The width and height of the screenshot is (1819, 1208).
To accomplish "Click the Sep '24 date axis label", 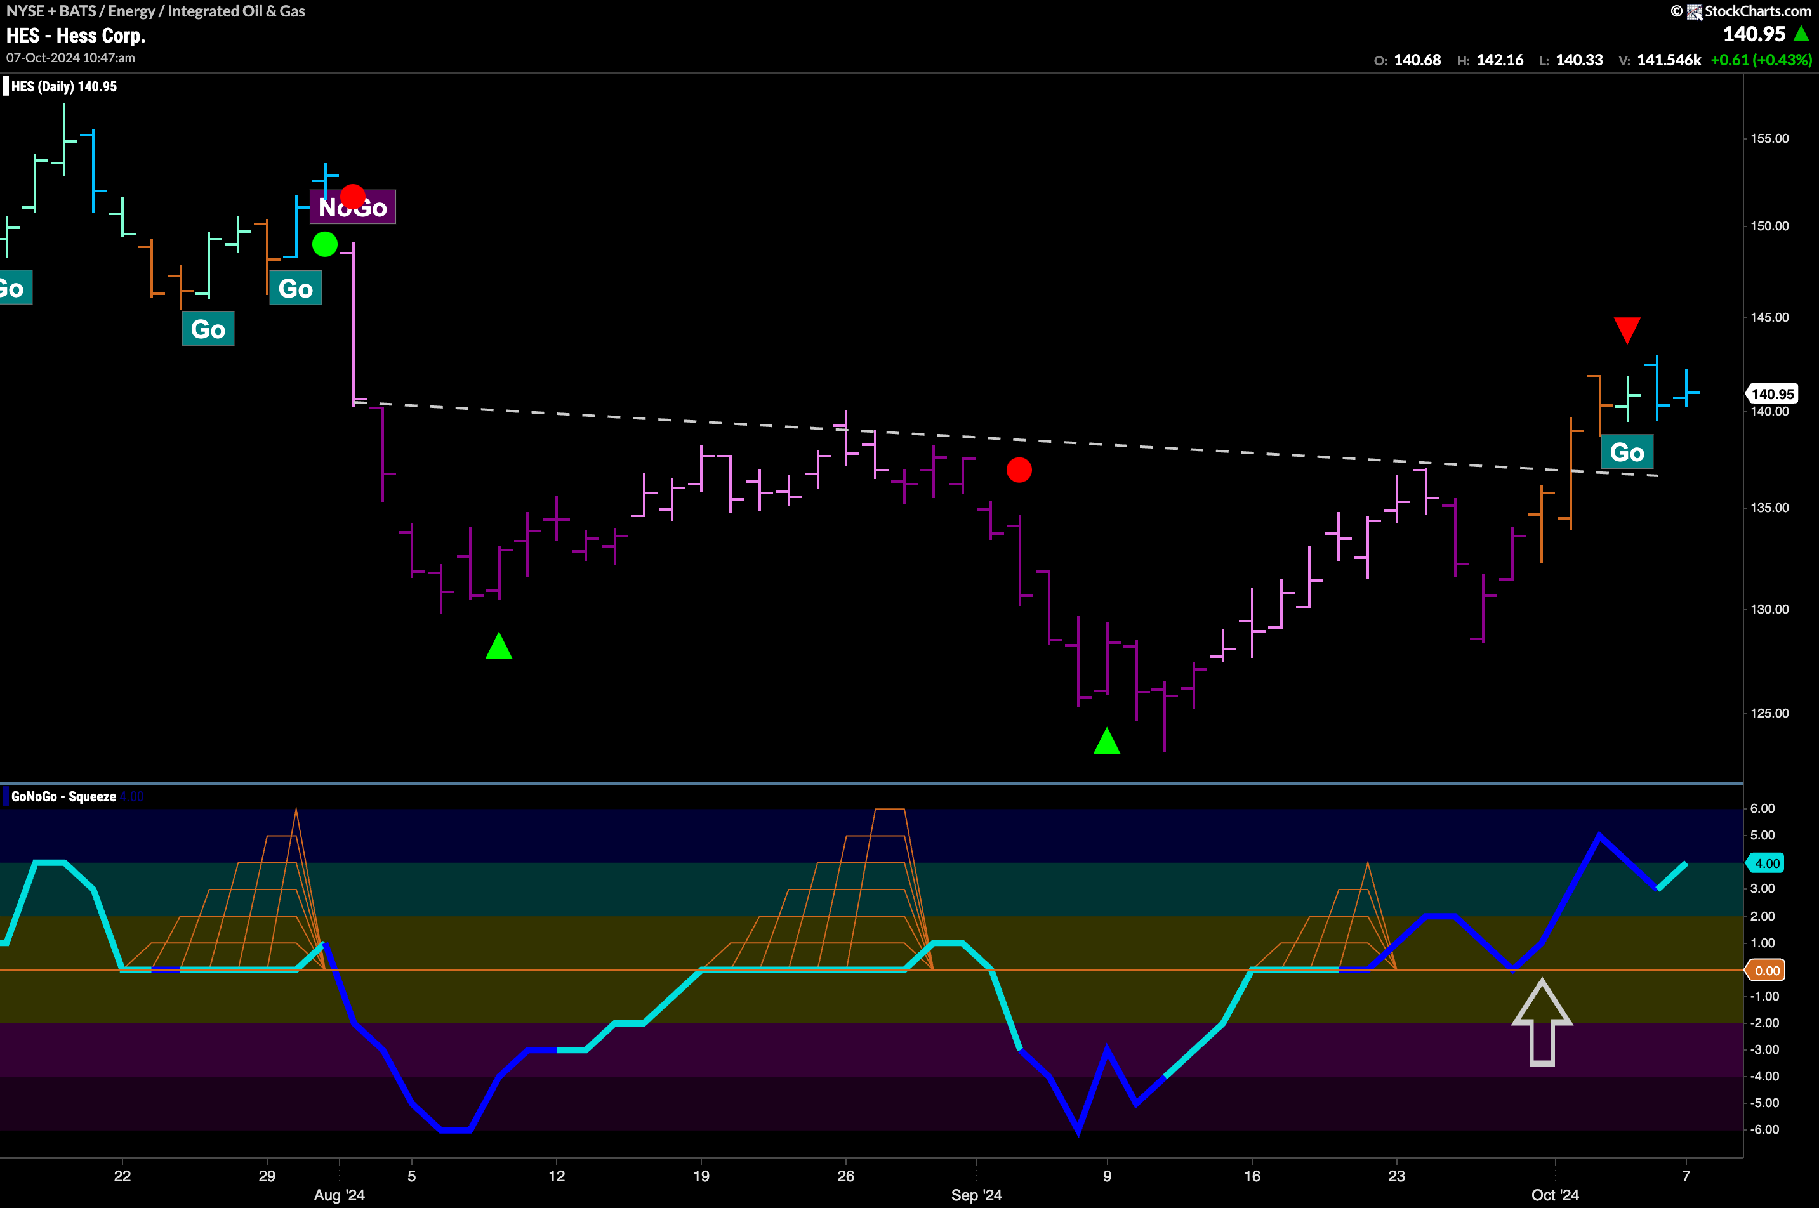I will click(x=977, y=1196).
